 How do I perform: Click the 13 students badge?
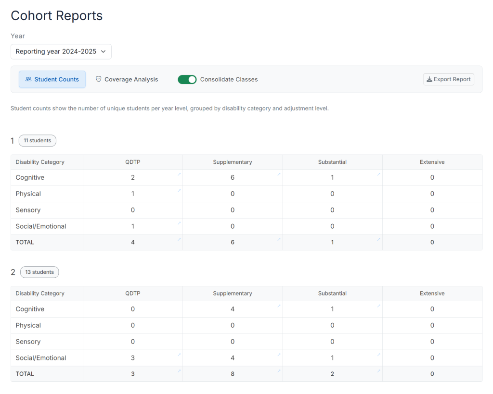pos(39,272)
